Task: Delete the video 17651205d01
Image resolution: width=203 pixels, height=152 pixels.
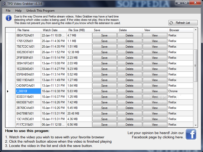Action: [129, 41]
